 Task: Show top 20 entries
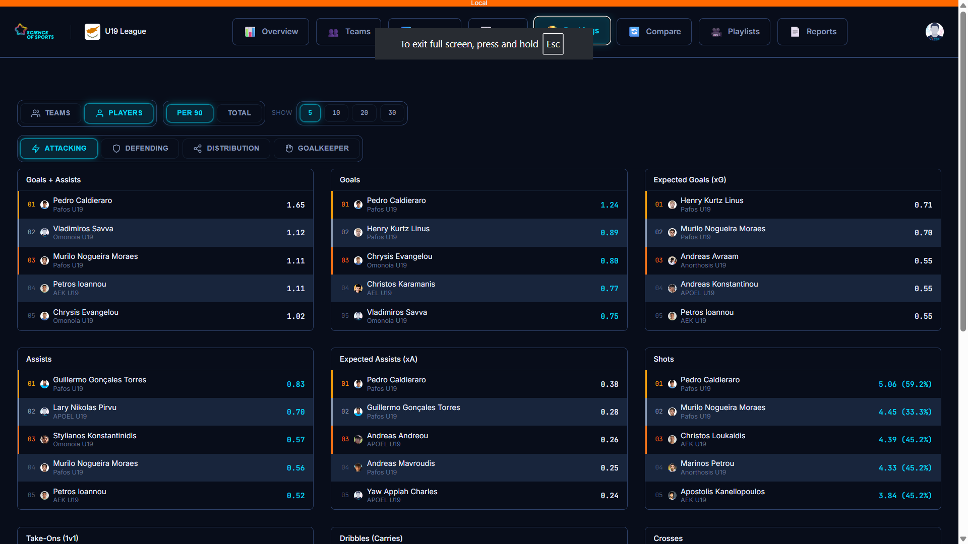[x=365, y=113]
